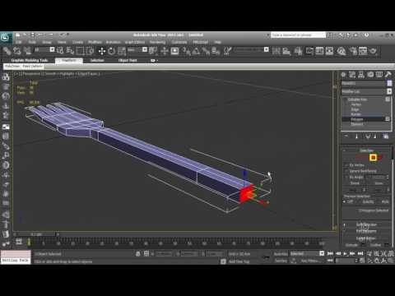
Task: Open the Modifier List dropdown
Action: (389, 91)
